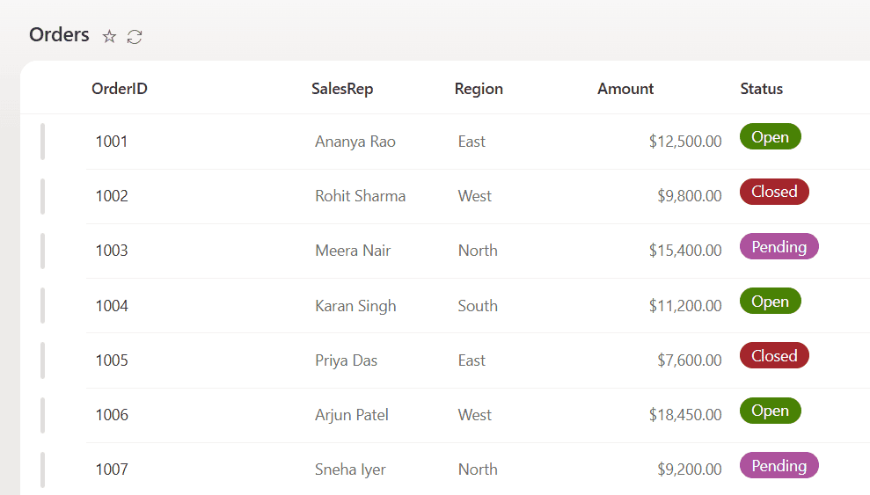
Task: Select row handle for order 1007
Action: coord(43,470)
